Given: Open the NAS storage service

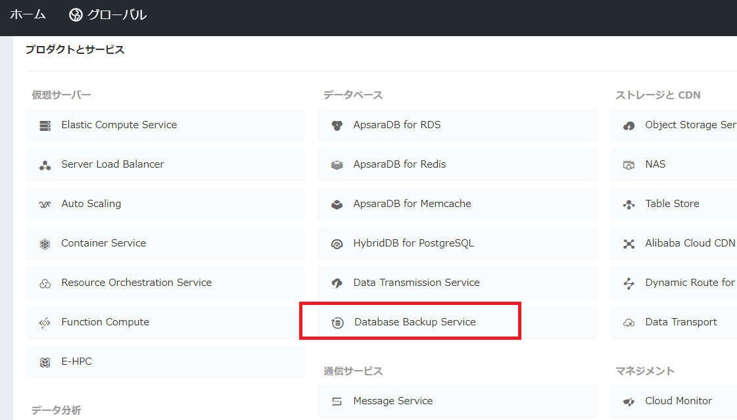Looking at the screenshot, I should point(655,164).
